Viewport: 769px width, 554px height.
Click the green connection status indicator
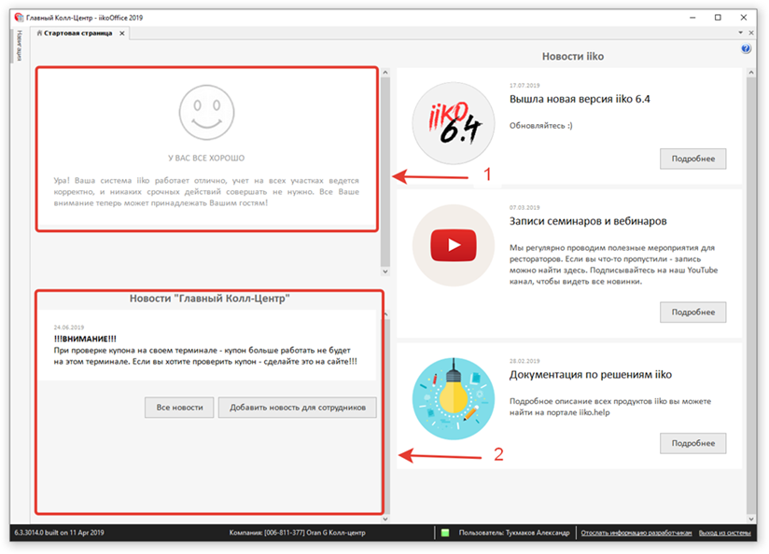[x=445, y=533]
